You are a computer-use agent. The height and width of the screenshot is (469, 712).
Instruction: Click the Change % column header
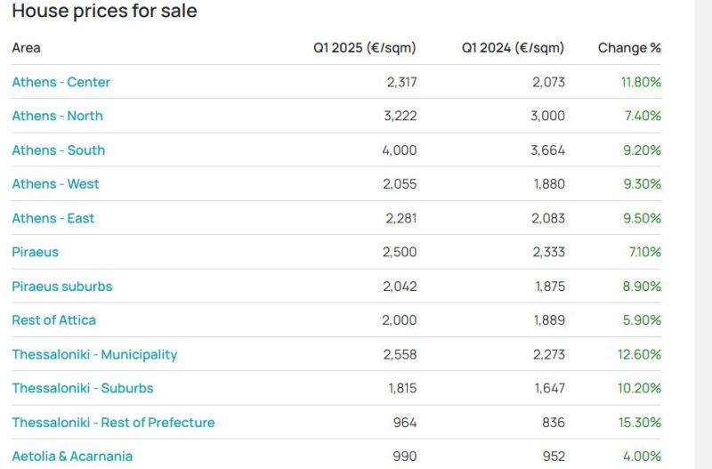point(629,48)
